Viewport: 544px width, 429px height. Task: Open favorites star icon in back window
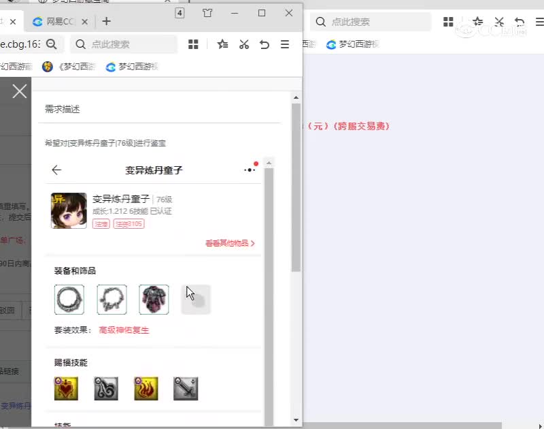pos(478,22)
